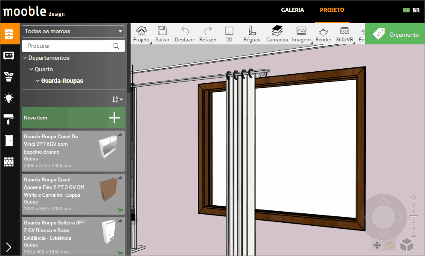Screen dimensions: 425x256
Task: Click the zoom slider plus sign
Action: coord(413,198)
